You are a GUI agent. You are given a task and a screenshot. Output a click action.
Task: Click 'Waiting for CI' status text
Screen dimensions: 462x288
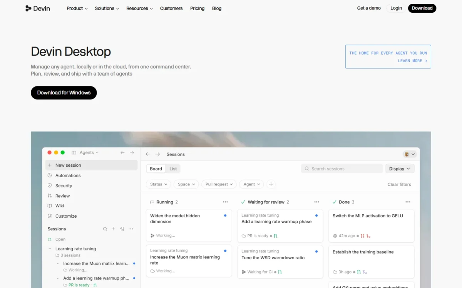click(x=260, y=272)
